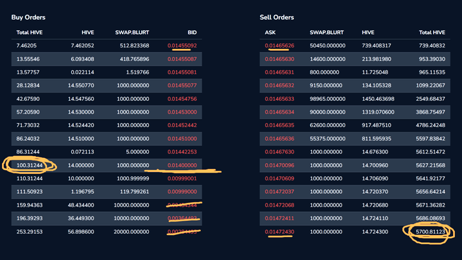The image size is (462, 260).
Task: Click the ASK column header
Action: (x=270, y=31)
